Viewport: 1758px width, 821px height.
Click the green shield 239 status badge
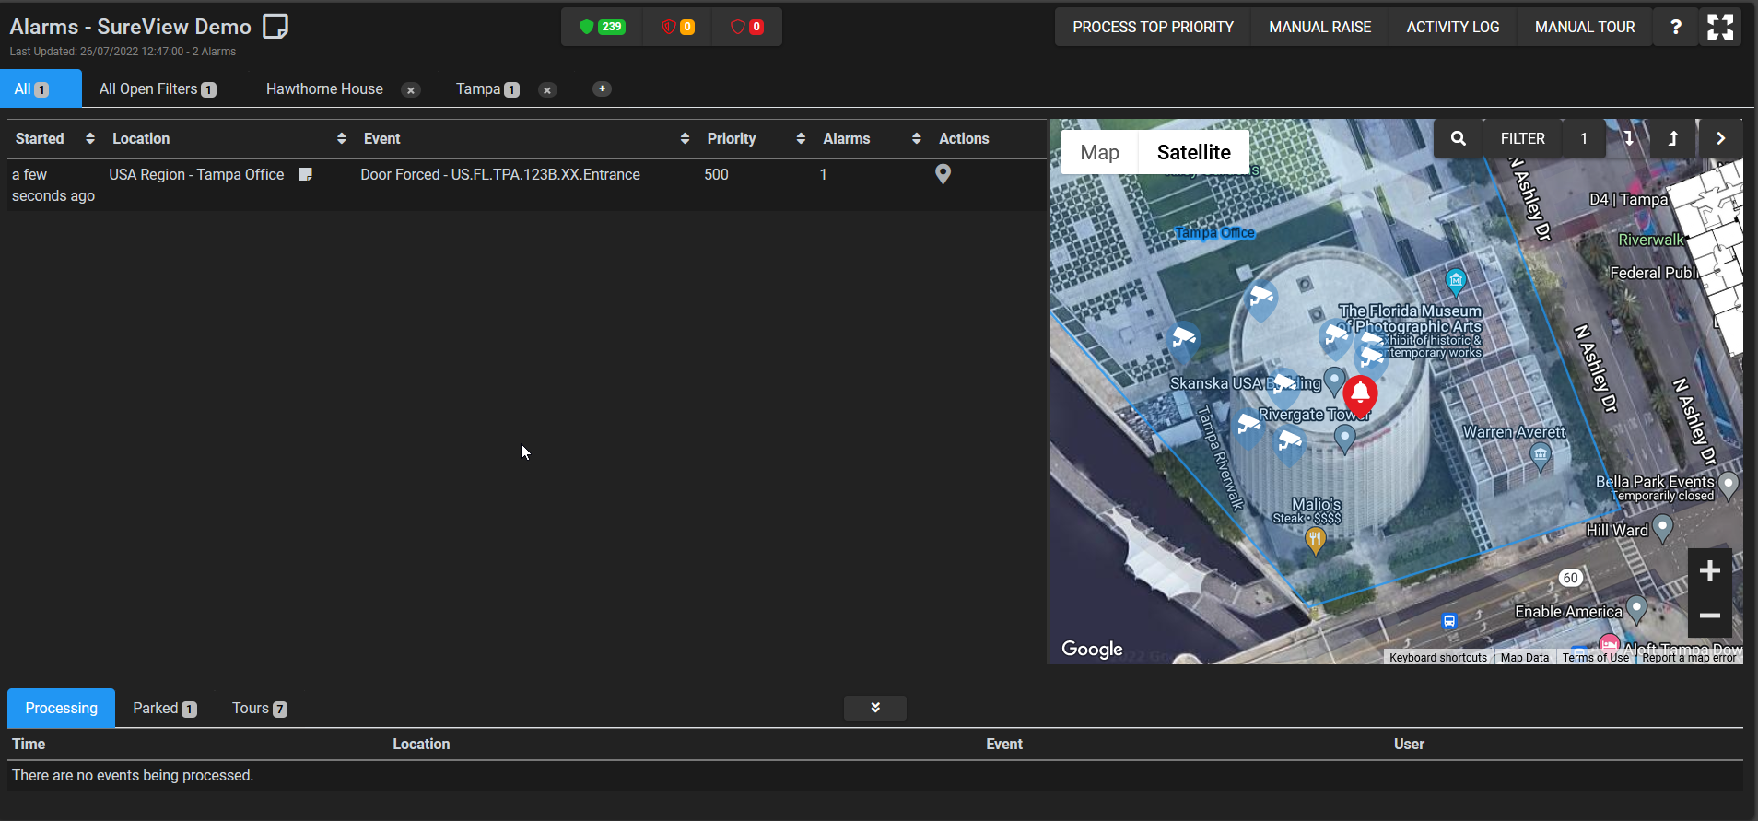pyautogui.click(x=602, y=27)
